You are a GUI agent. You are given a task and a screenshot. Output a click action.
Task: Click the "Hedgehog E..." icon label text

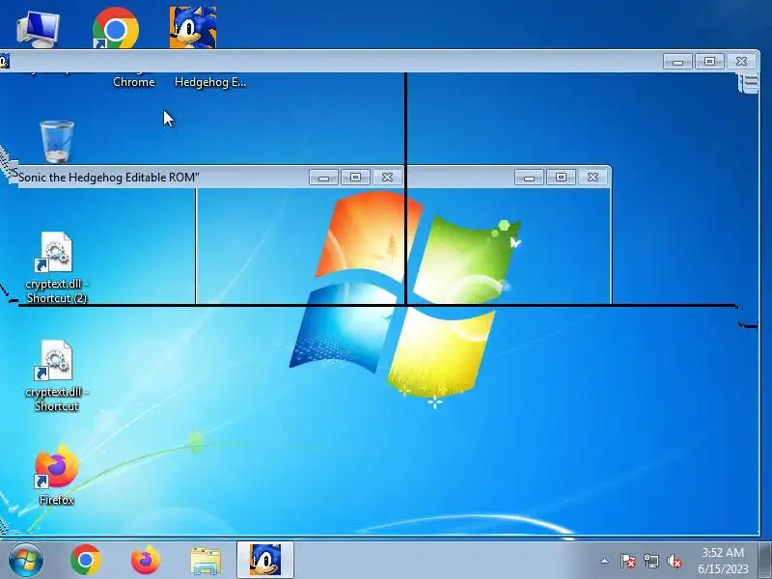(x=210, y=82)
